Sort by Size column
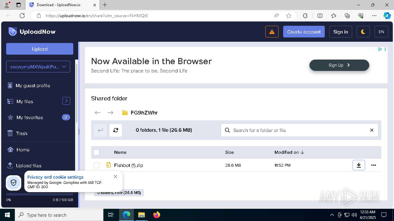This screenshot has width=394, height=221. [x=229, y=152]
